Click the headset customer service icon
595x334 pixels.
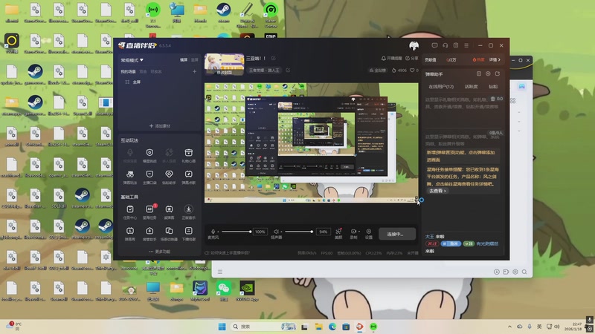coord(445,45)
